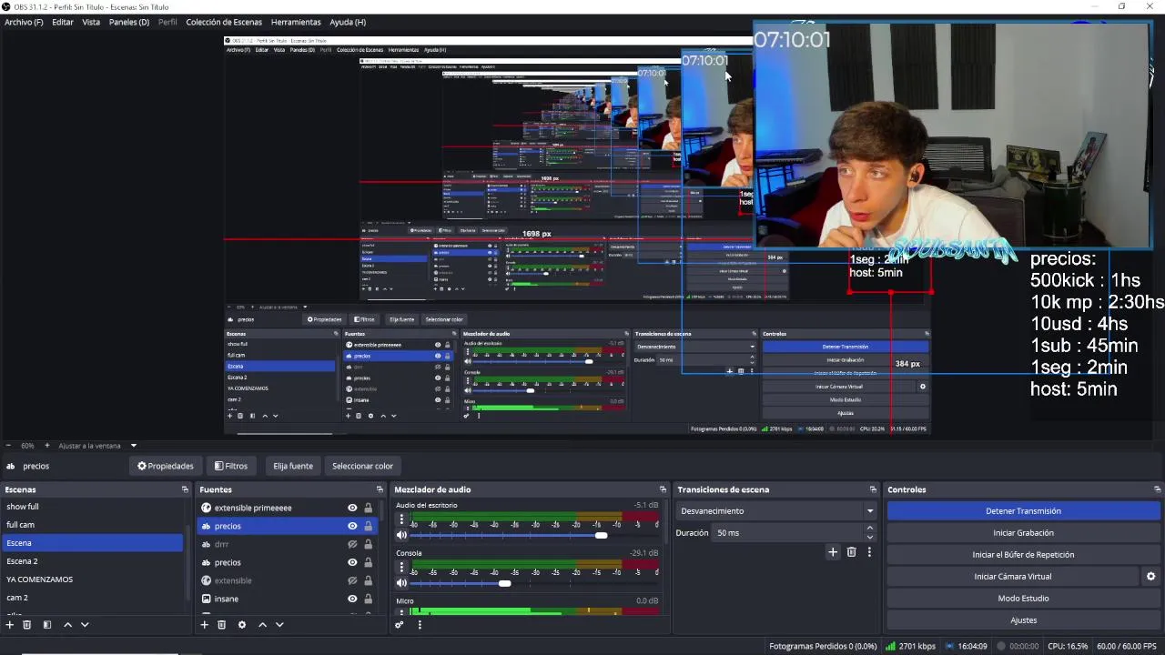Screen dimensions: 1165x655
Task: Undock the Controles panel
Action: (x=1157, y=489)
